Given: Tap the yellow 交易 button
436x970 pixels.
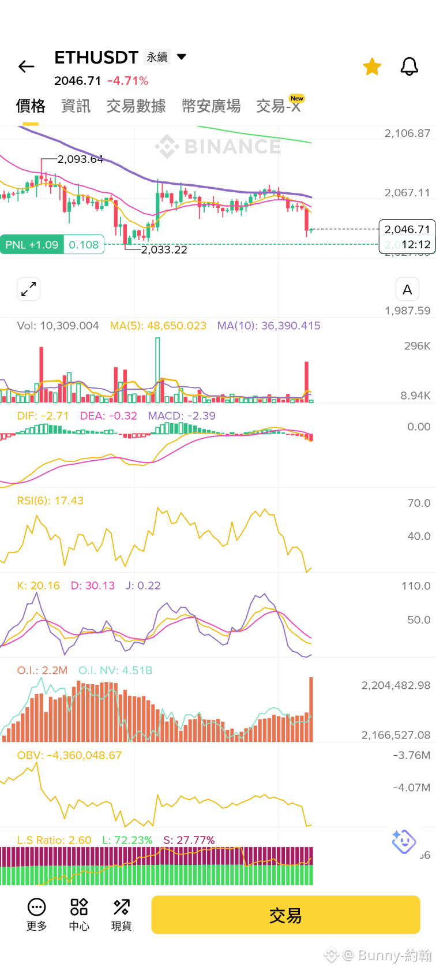Looking at the screenshot, I should (285, 915).
